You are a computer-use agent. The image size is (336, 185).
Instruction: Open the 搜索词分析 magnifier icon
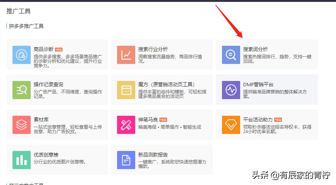tap(231, 55)
